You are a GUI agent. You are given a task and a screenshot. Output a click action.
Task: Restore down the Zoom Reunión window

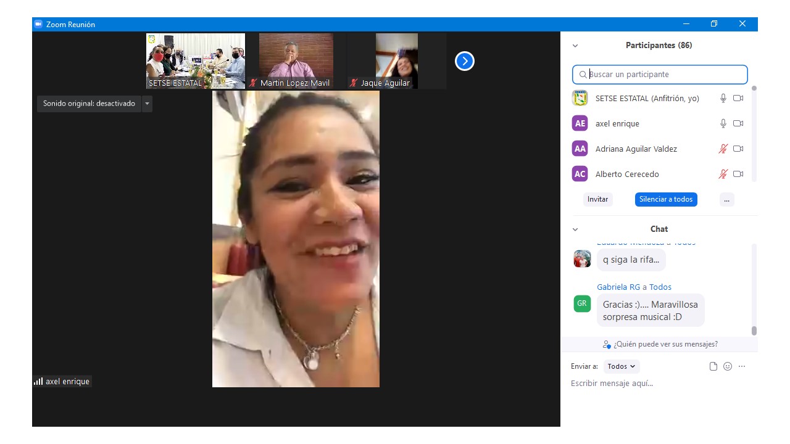pyautogui.click(x=714, y=24)
